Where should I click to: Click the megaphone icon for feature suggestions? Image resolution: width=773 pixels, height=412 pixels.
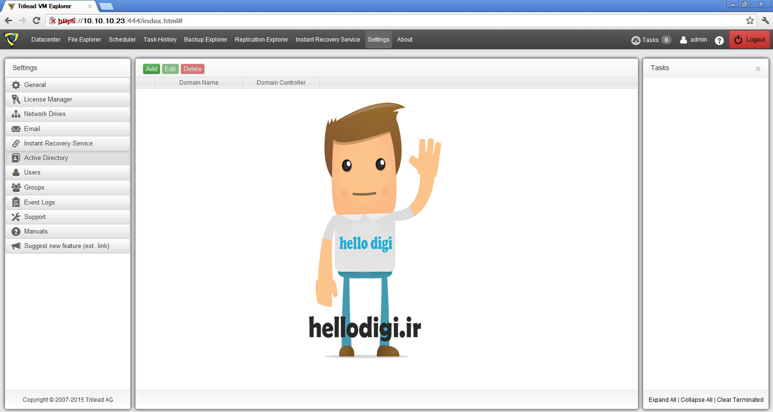pyautogui.click(x=16, y=246)
